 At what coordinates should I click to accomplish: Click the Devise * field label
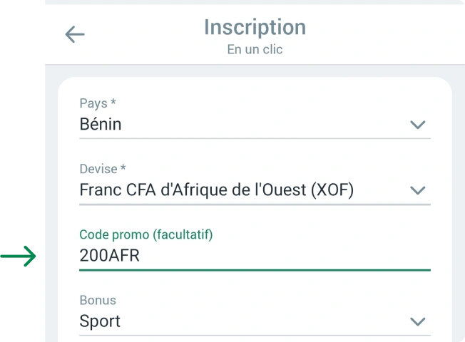(x=103, y=169)
